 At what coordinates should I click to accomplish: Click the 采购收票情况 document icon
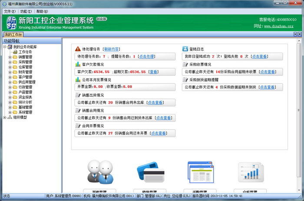point(185,64)
